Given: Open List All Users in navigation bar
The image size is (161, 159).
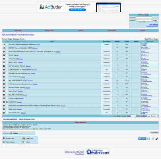Looking at the screenshot, I should coord(111,30).
